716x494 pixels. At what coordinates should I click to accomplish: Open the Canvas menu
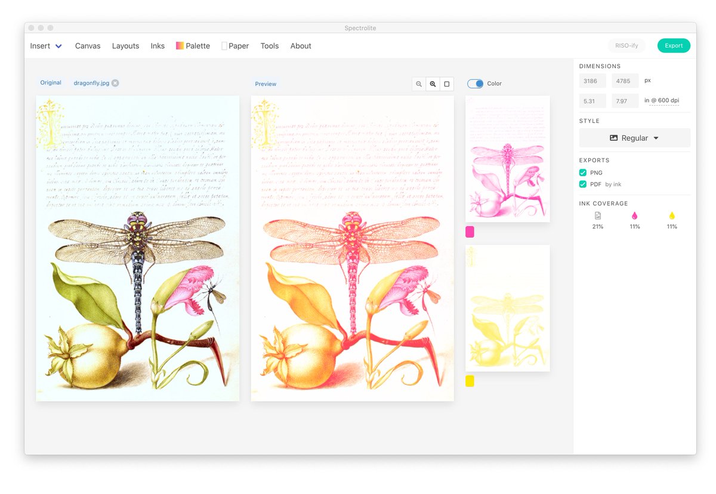[x=88, y=46]
